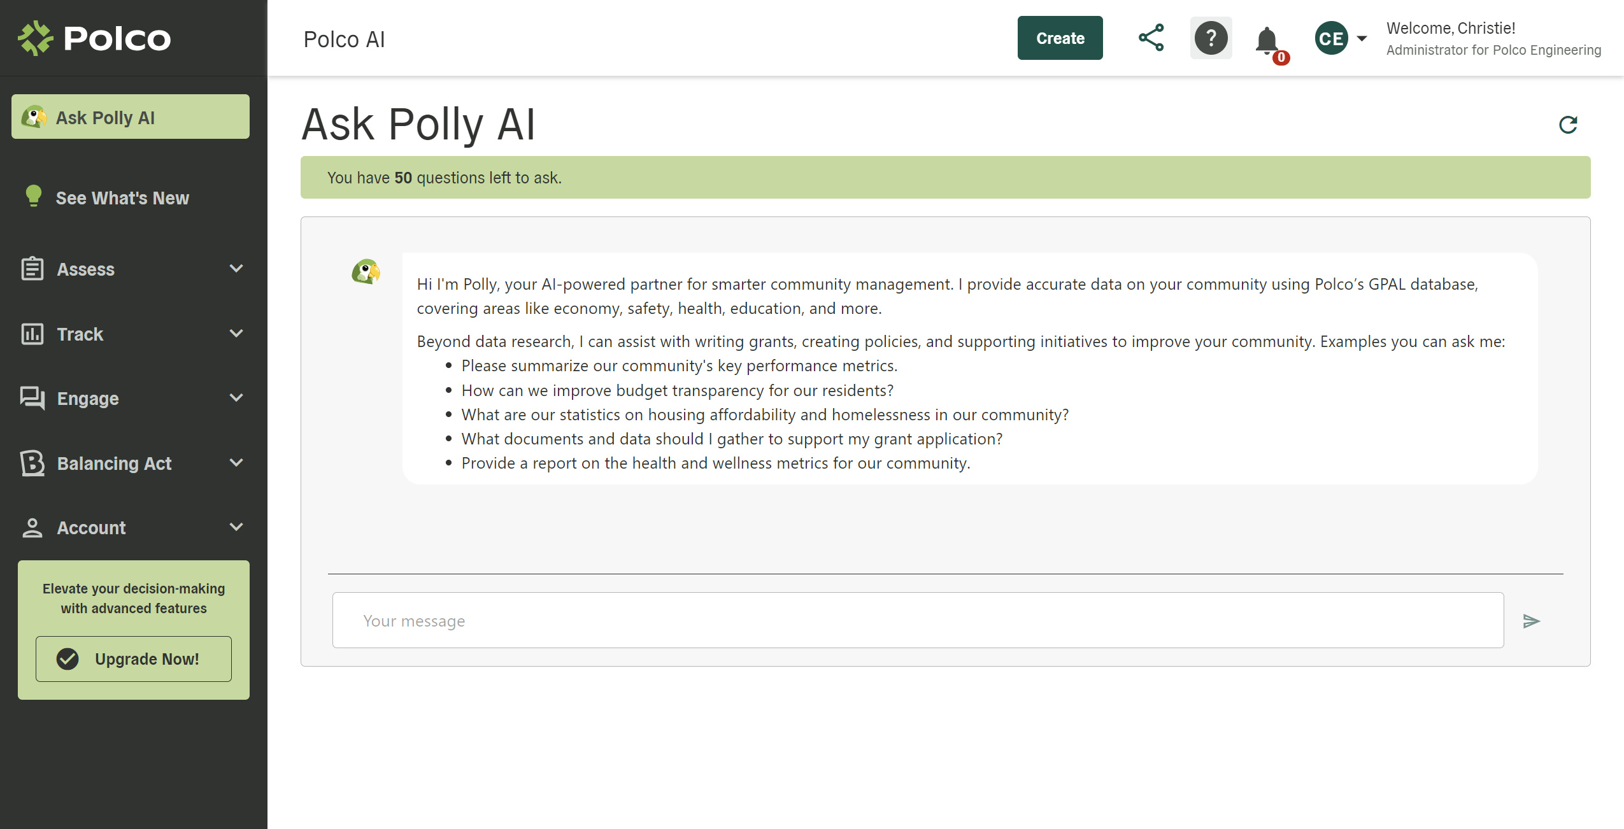
Task: Click the message send arrow button
Action: click(1532, 621)
